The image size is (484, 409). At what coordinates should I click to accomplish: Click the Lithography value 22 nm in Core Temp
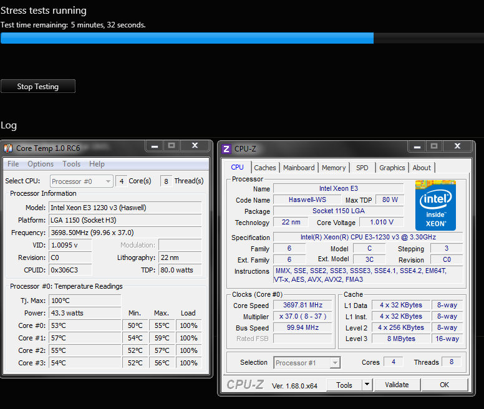[x=180, y=257]
